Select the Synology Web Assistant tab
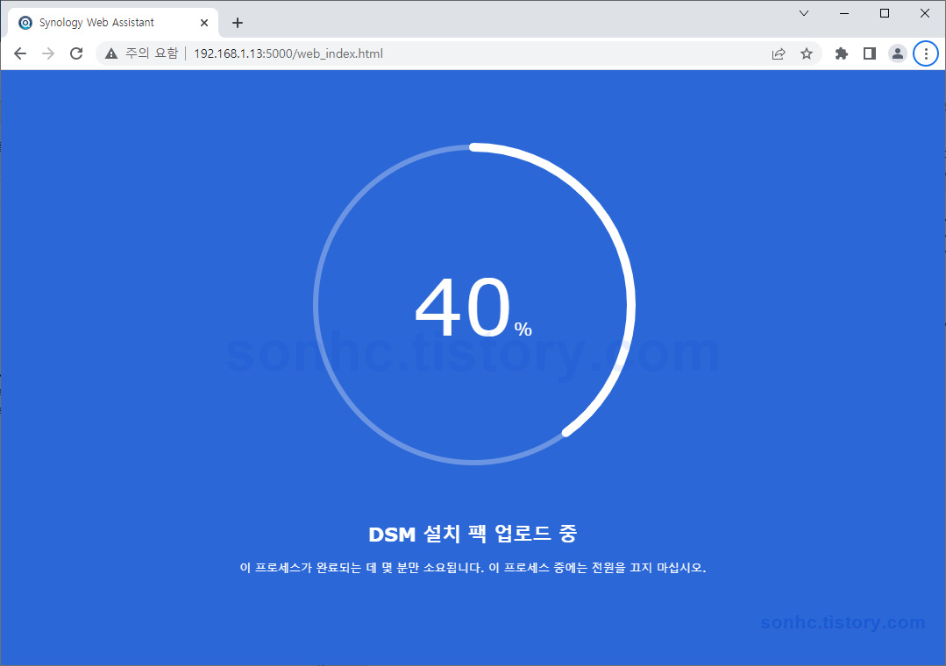This screenshot has height=666, width=946. click(x=113, y=23)
